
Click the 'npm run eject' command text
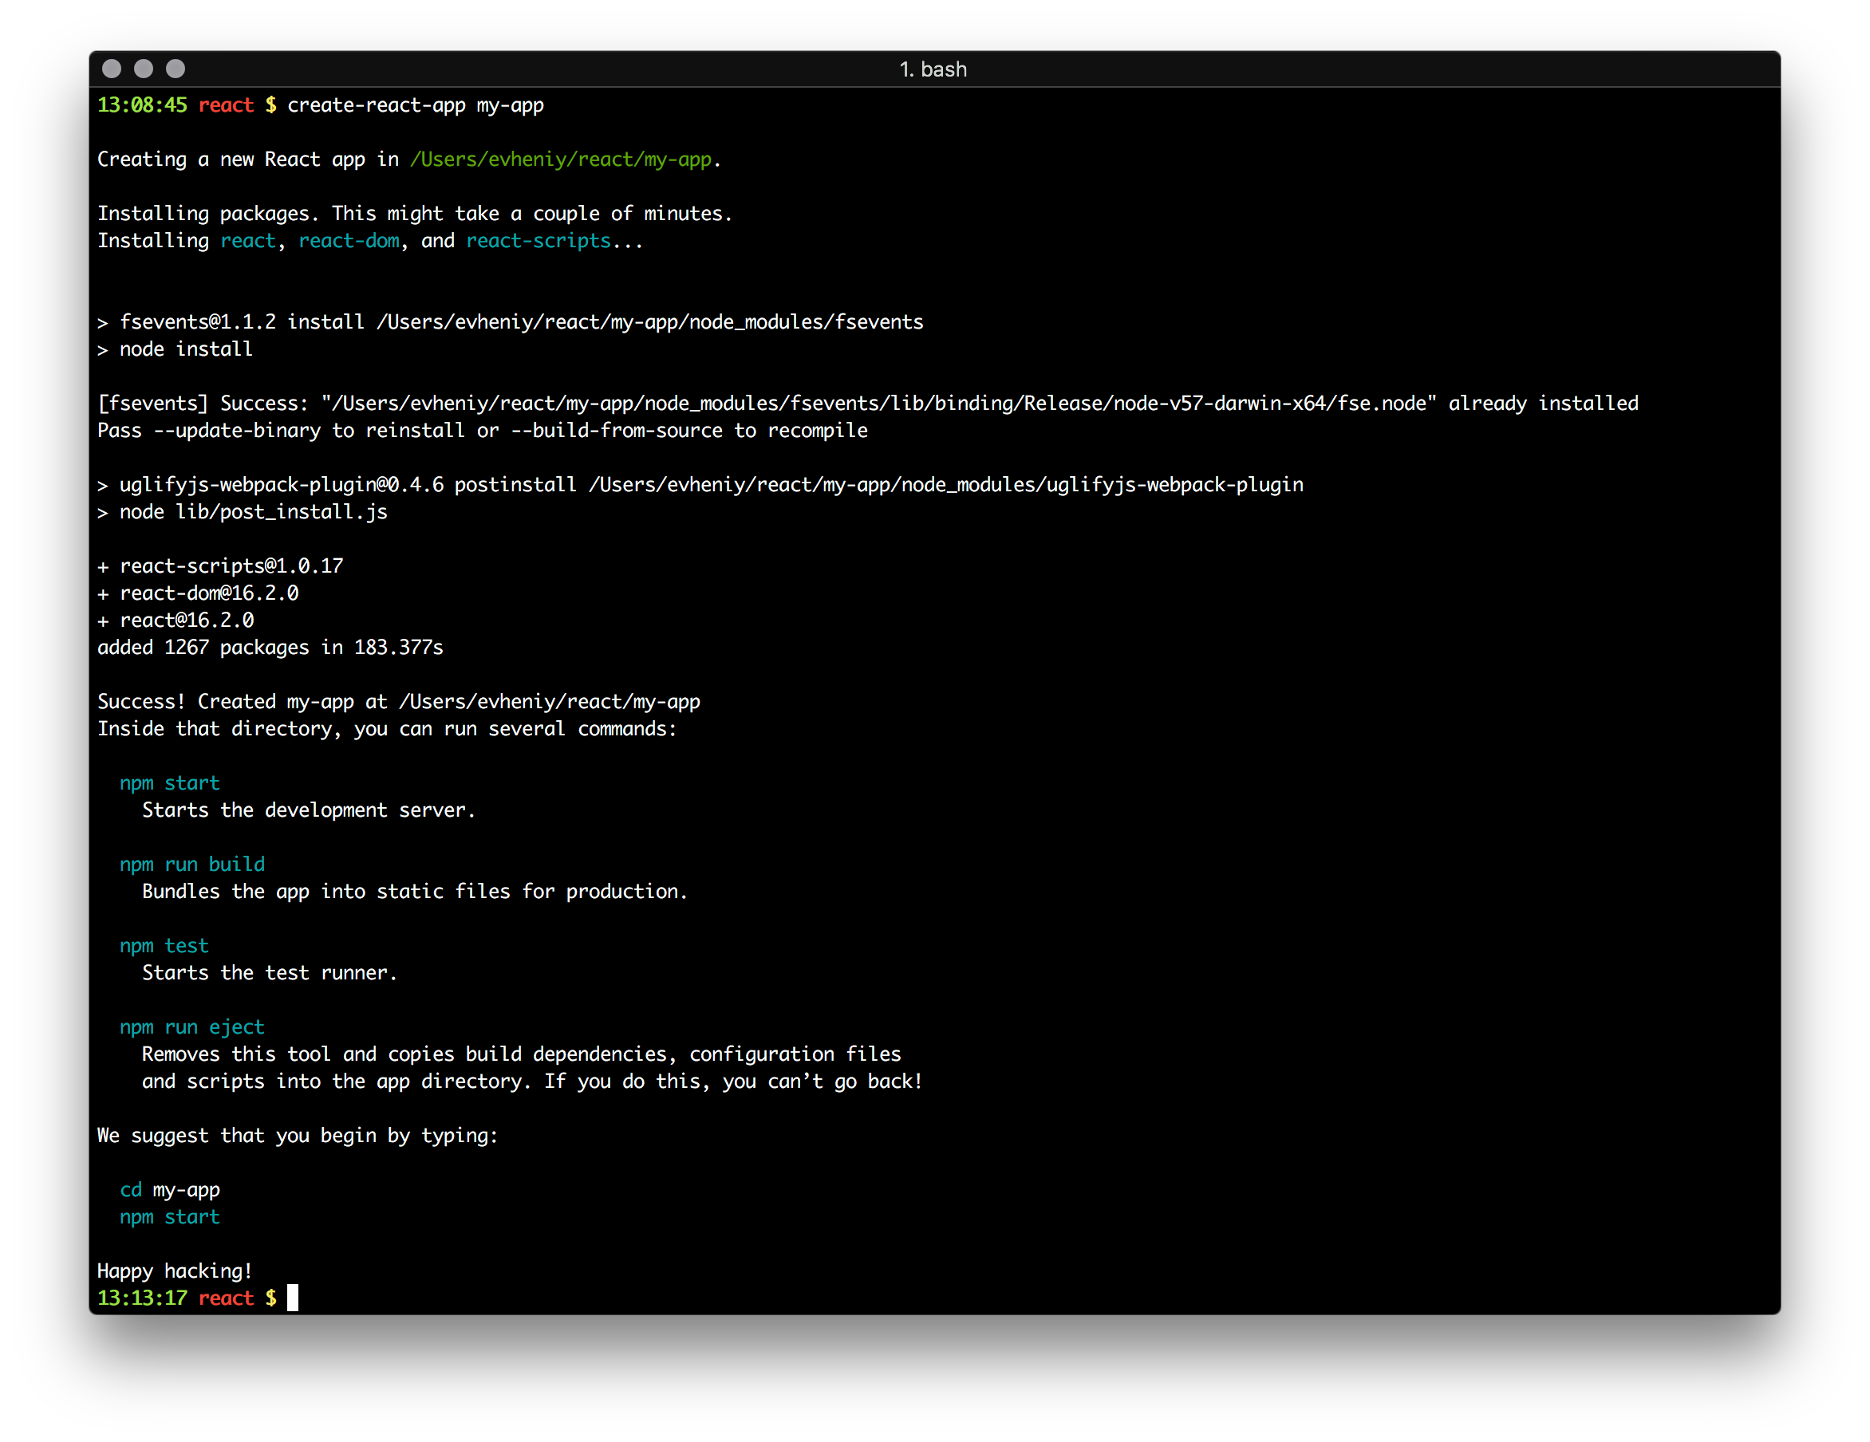point(191,1027)
